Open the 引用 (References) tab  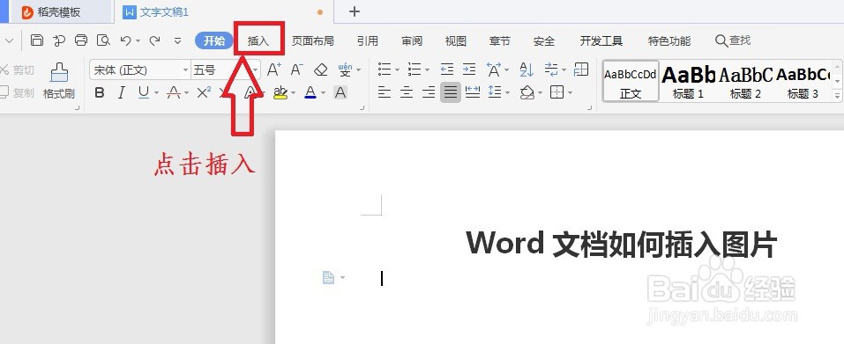368,40
